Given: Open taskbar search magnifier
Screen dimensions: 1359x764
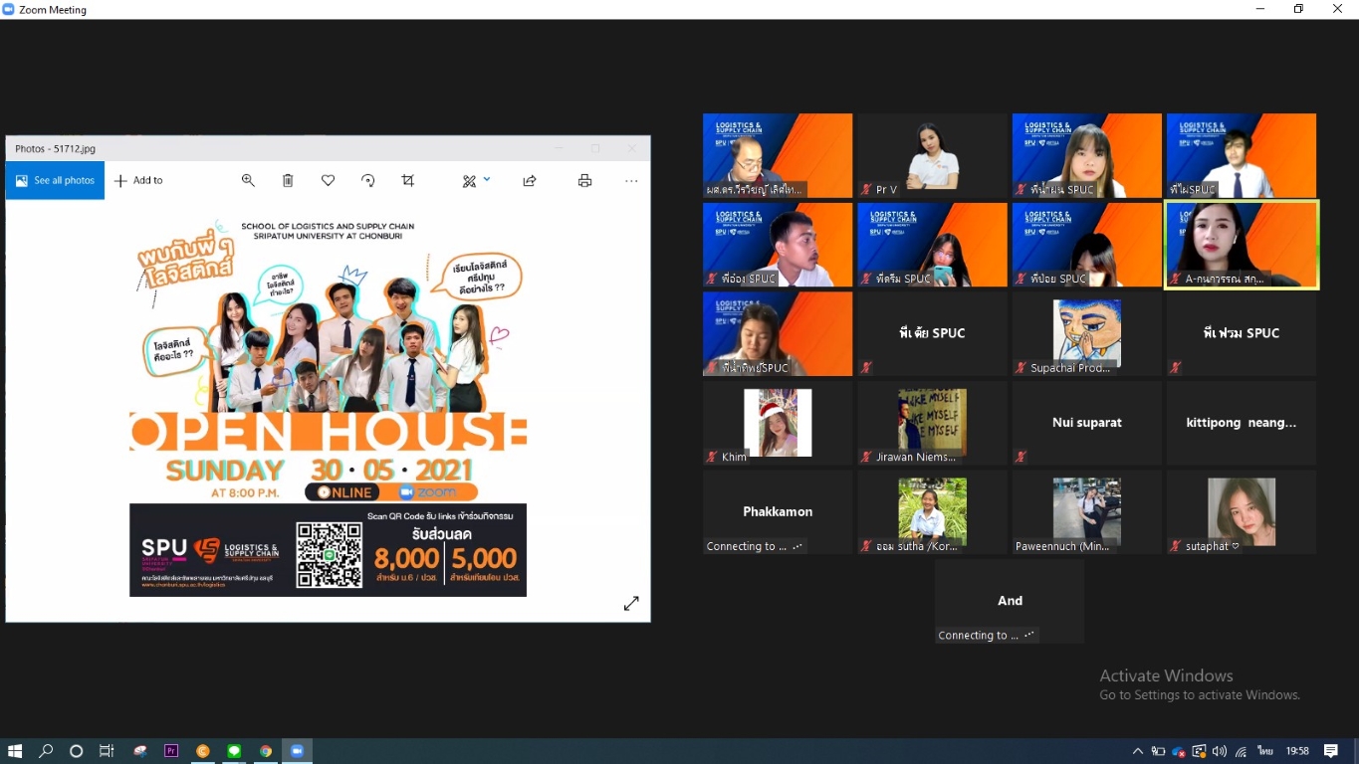Looking at the screenshot, I should [46, 751].
